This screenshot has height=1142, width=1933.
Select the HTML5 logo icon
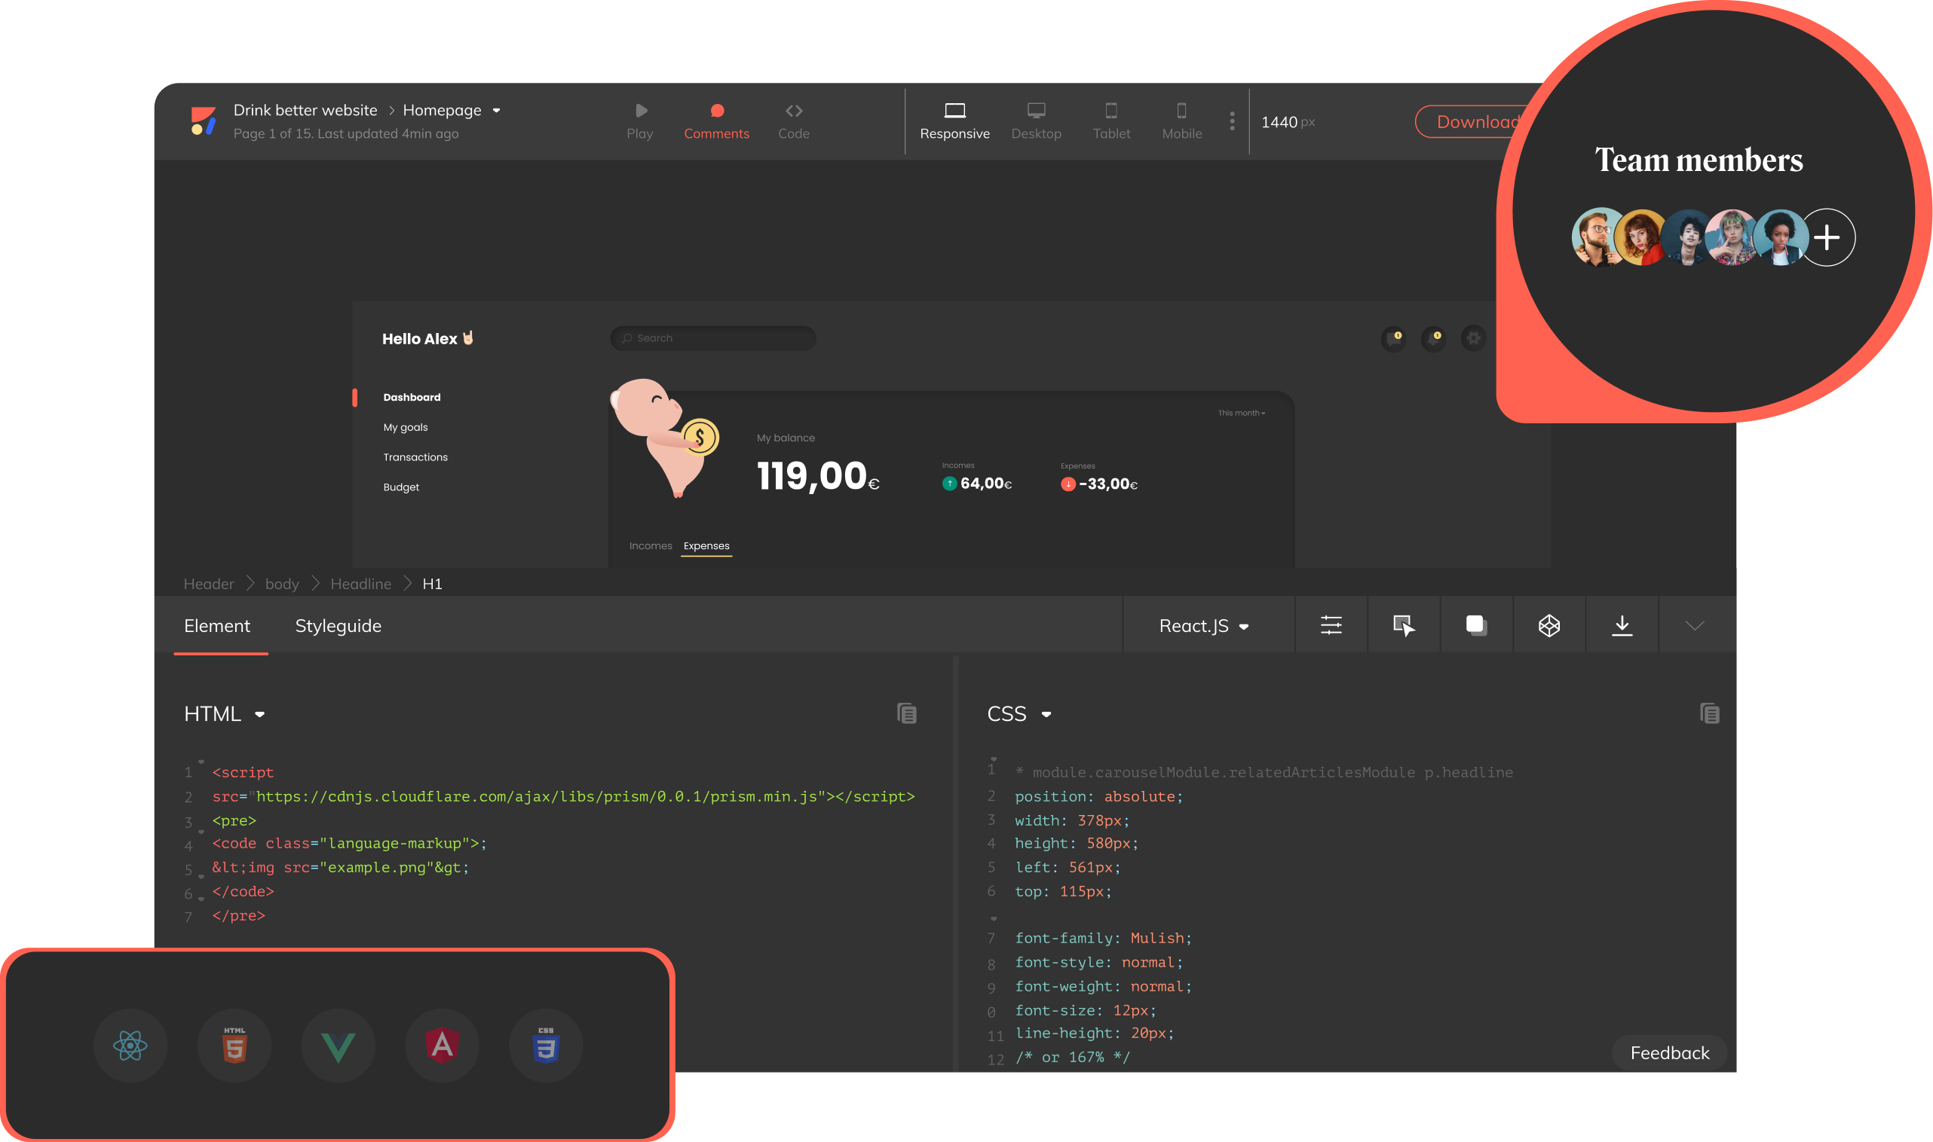(234, 1046)
